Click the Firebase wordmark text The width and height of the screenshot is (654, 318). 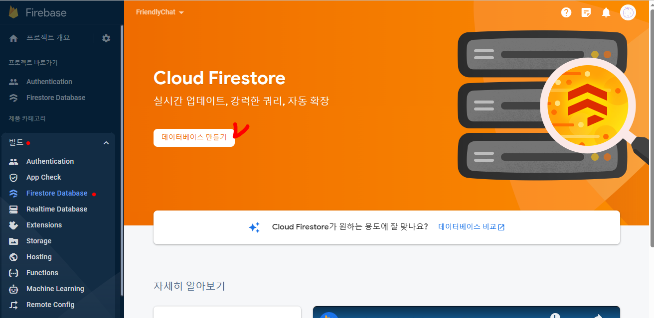click(x=46, y=12)
